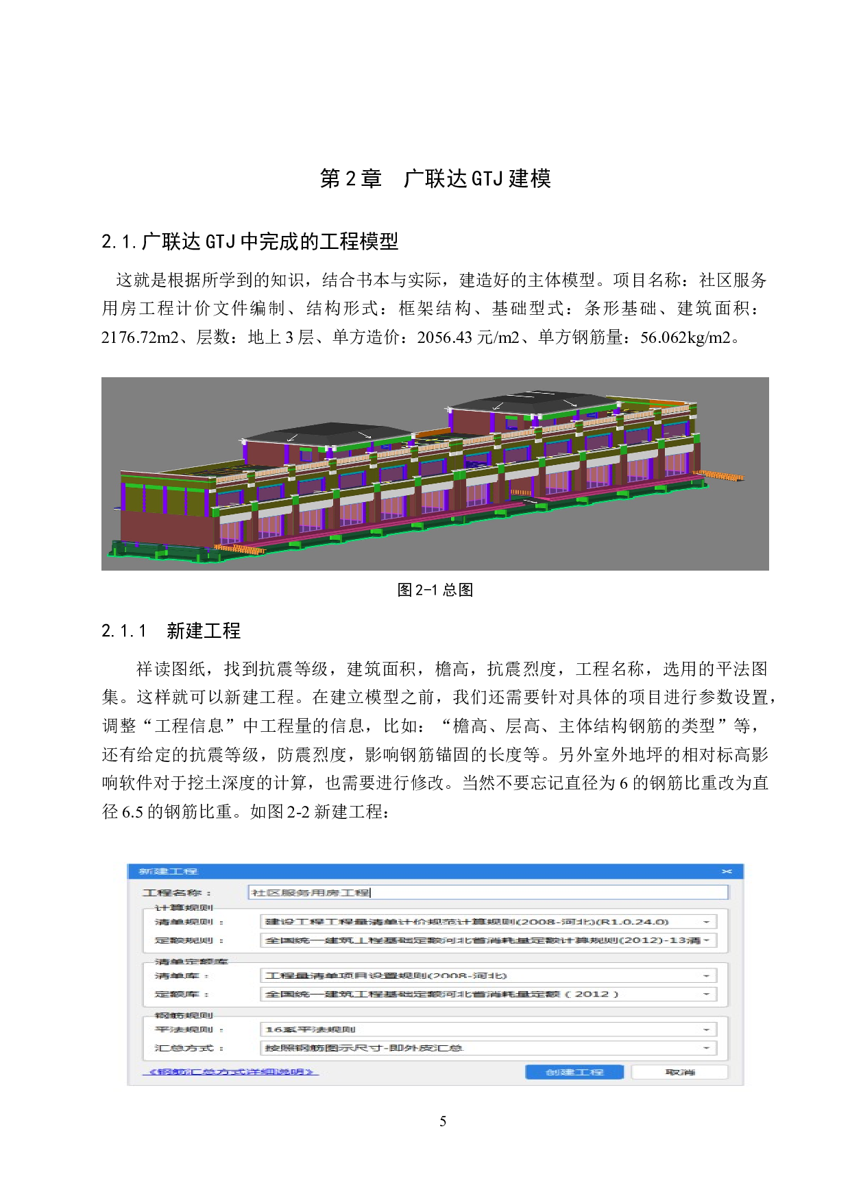Expand the 清单库 combo box
The width and height of the screenshot is (850, 1203).
(488, 975)
